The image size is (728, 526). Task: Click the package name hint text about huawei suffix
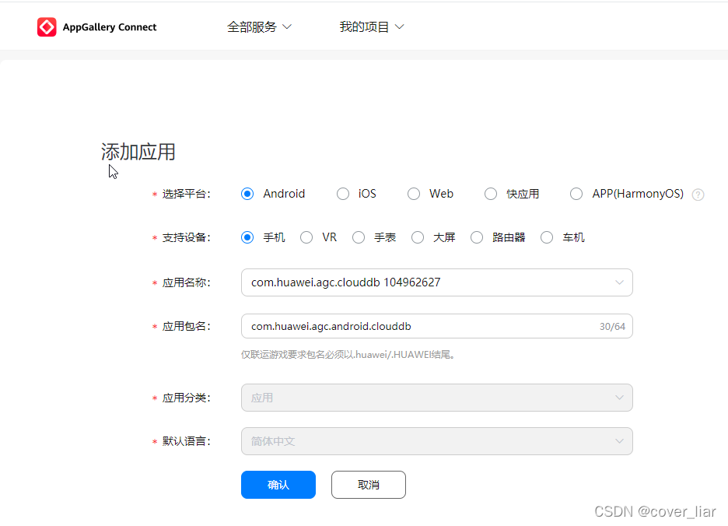pos(348,355)
